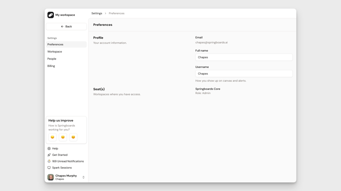
Task: Click the Get Started rocket icon
Action: pyautogui.click(x=49, y=155)
